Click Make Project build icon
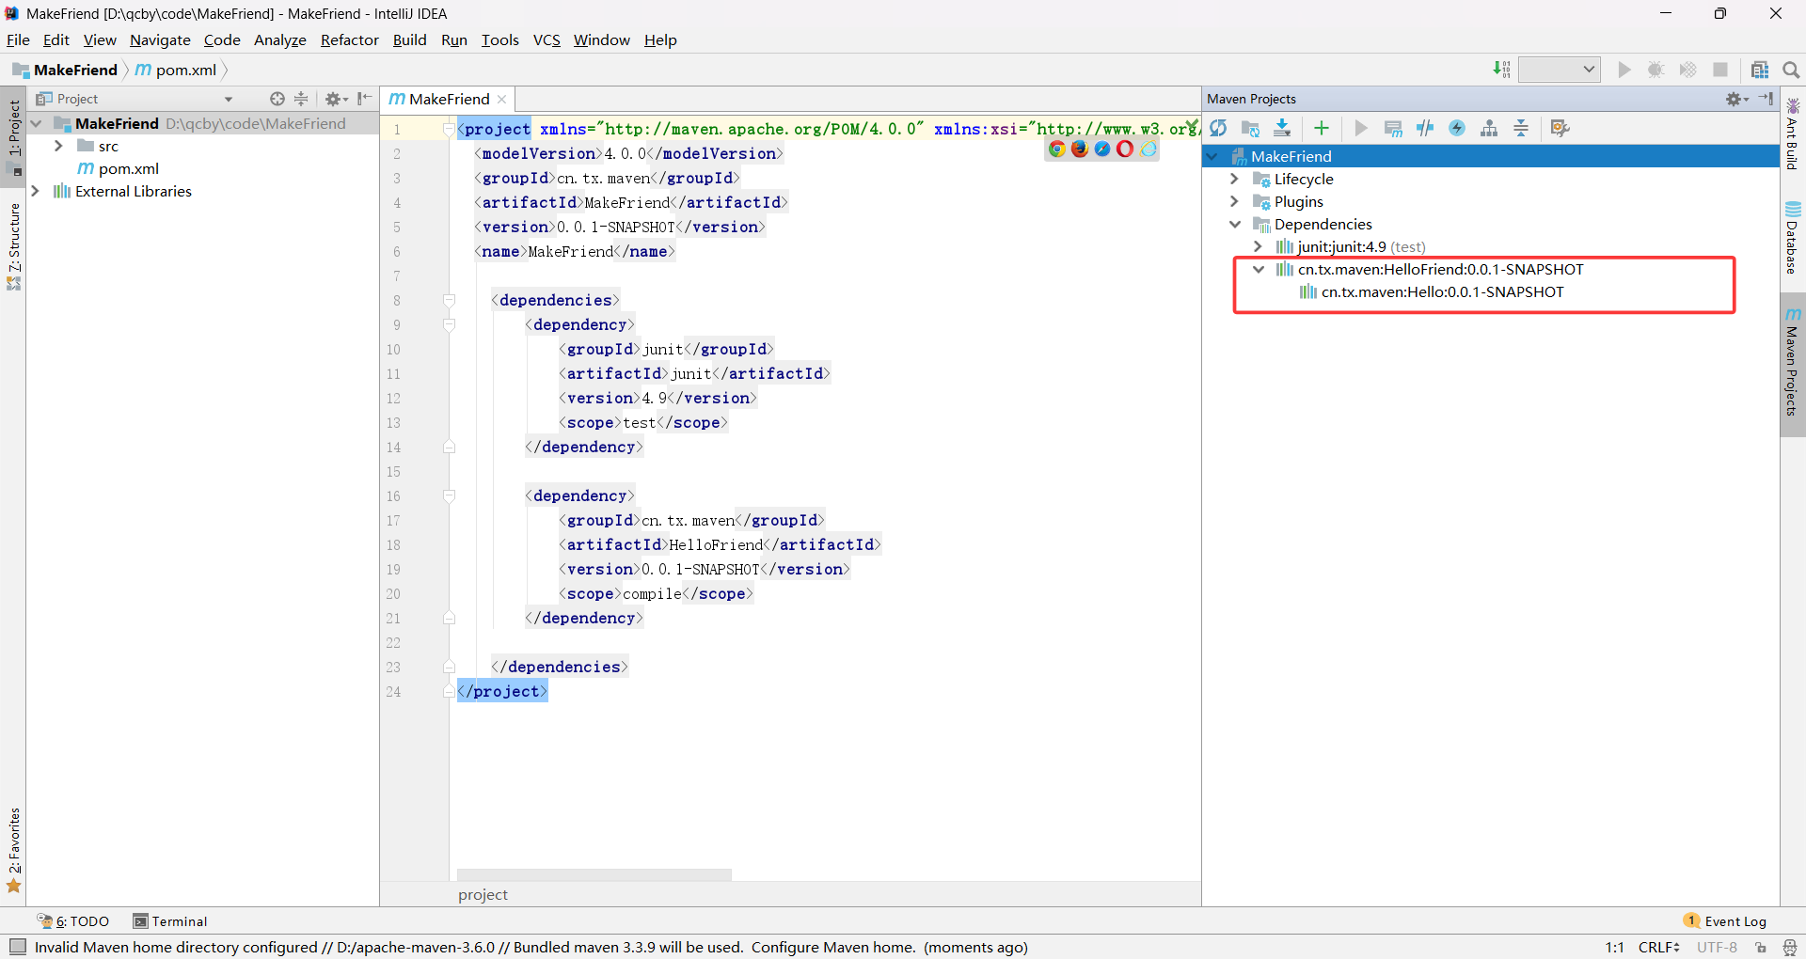 (1502, 70)
